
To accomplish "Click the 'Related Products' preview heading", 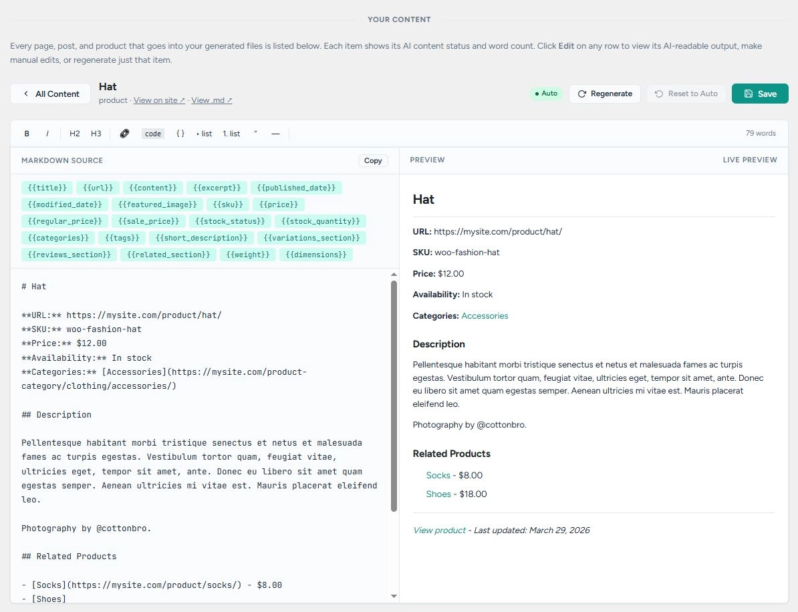I will (x=451, y=454).
